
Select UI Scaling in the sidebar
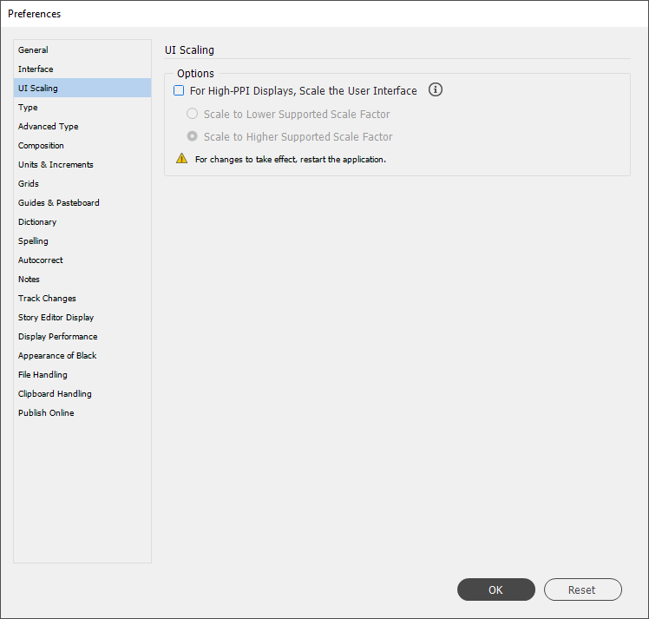pos(82,88)
